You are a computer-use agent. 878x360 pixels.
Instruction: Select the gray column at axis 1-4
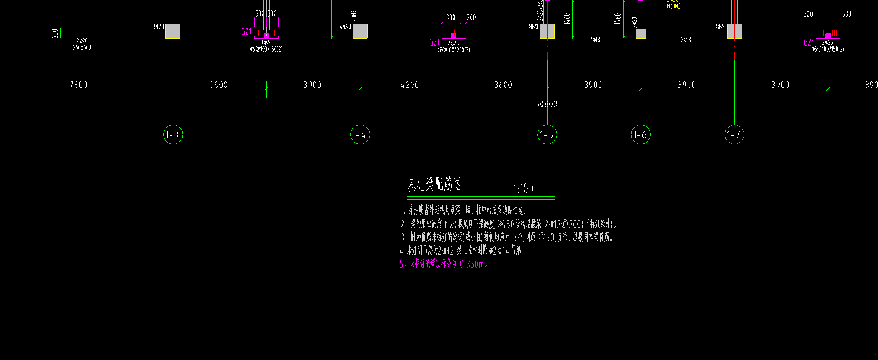360,31
